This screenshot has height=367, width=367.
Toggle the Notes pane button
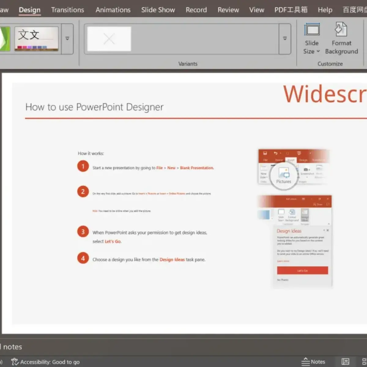click(313, 362)
